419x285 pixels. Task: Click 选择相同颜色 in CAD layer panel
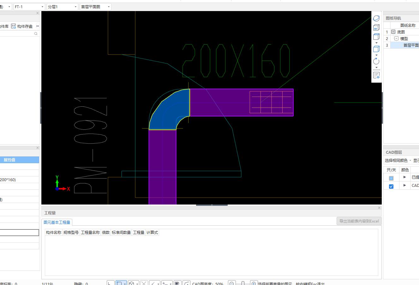pyautogui.click(x=396, y=160)
